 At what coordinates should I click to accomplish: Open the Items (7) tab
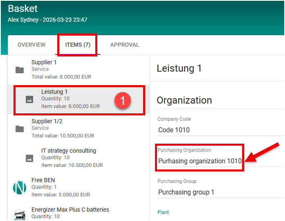(x=78, y=45)
